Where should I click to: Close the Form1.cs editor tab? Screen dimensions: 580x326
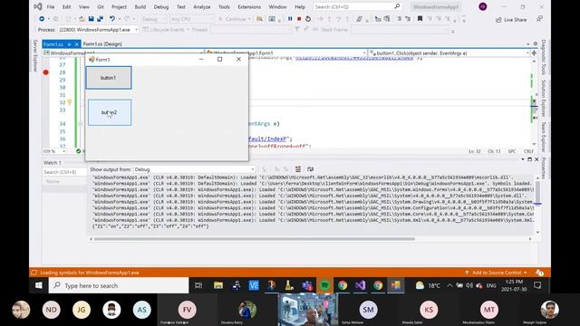[x=76, y=44]
